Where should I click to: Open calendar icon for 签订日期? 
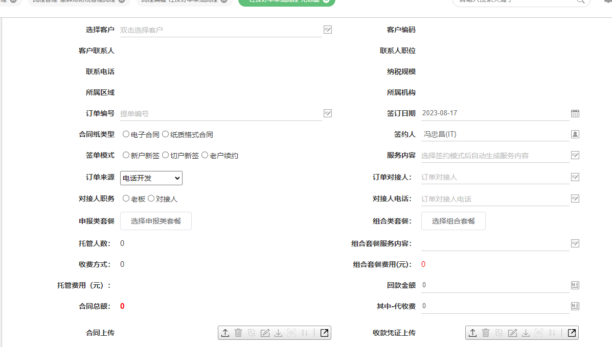click(x=575, y=113)
